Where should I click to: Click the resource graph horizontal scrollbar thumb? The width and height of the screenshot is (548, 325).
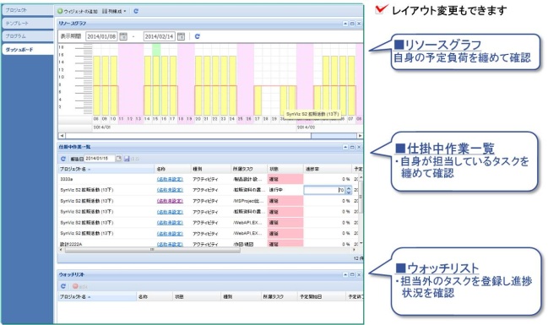(334, 136)
